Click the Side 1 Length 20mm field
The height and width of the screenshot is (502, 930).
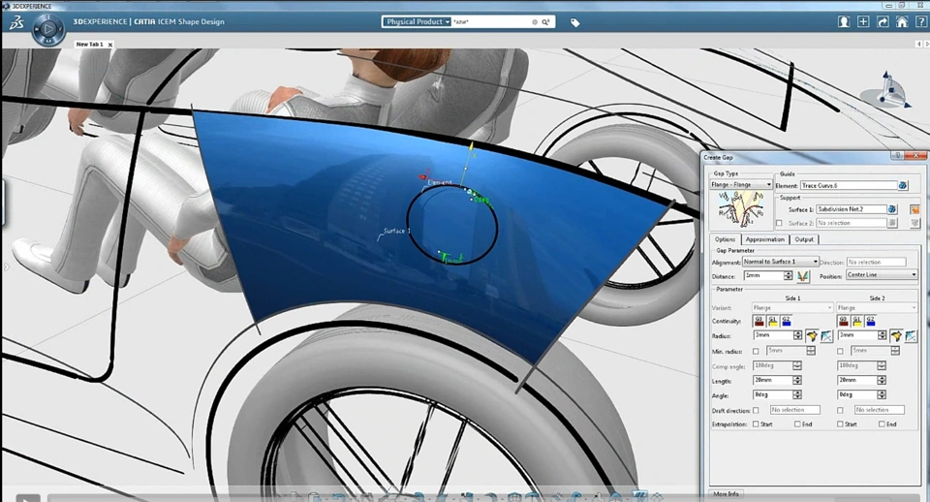(772, 380)
